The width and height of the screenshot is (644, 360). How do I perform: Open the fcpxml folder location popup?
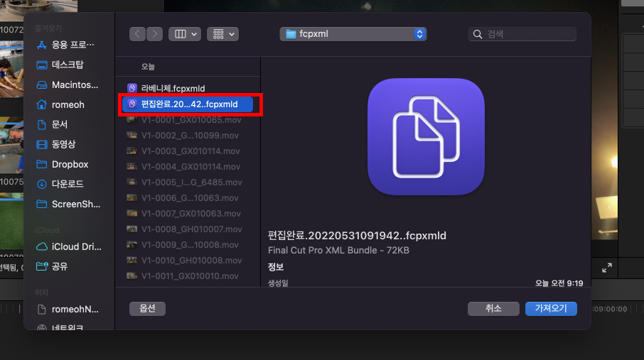tap(353, 34)
